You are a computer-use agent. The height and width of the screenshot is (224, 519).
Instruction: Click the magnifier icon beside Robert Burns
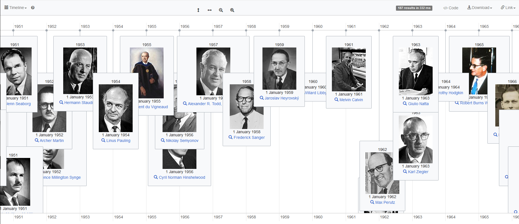[x=457, y=103]
